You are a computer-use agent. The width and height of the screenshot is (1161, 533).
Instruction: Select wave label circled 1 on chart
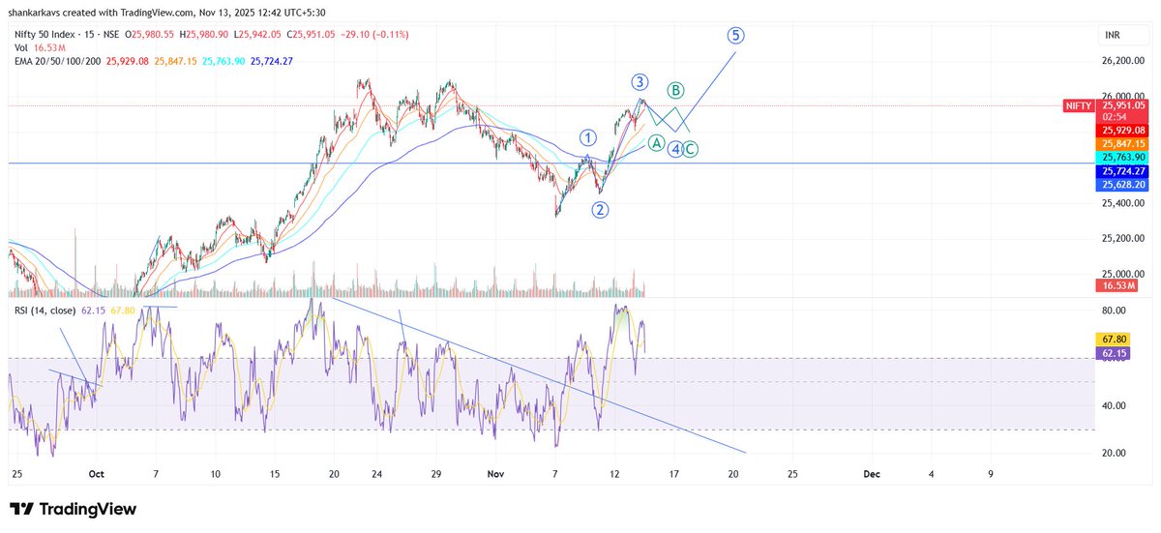tap(587, 137)
